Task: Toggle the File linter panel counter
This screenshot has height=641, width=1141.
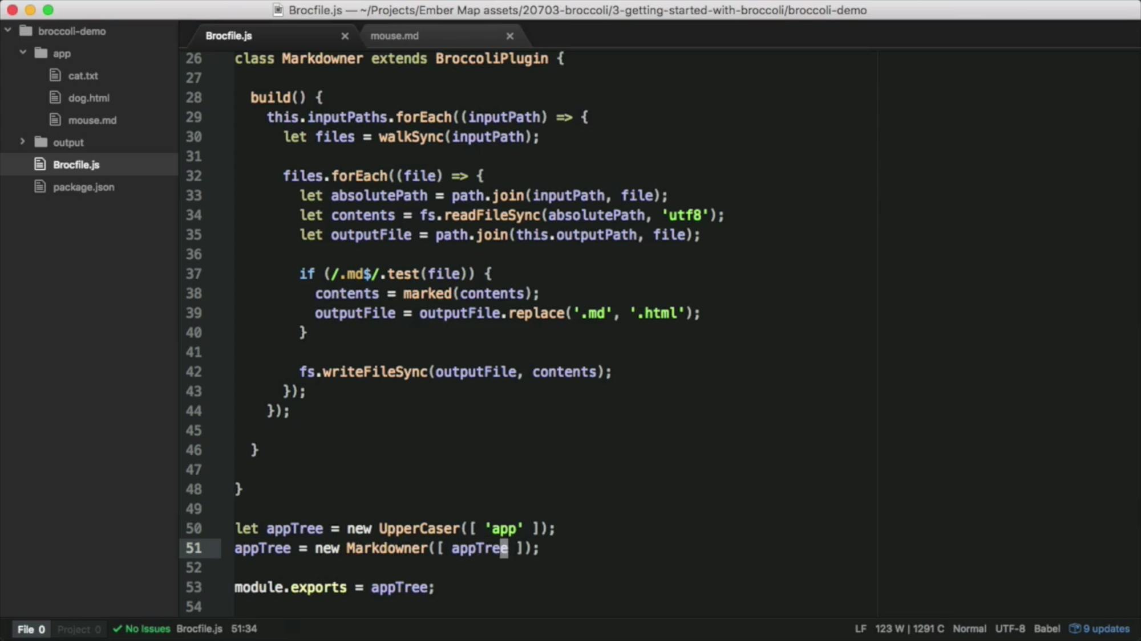Action: pos(31,628)
